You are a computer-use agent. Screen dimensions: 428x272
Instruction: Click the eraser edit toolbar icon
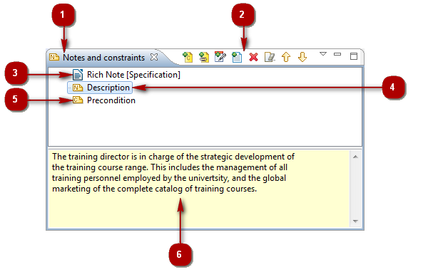click(270, 57)
